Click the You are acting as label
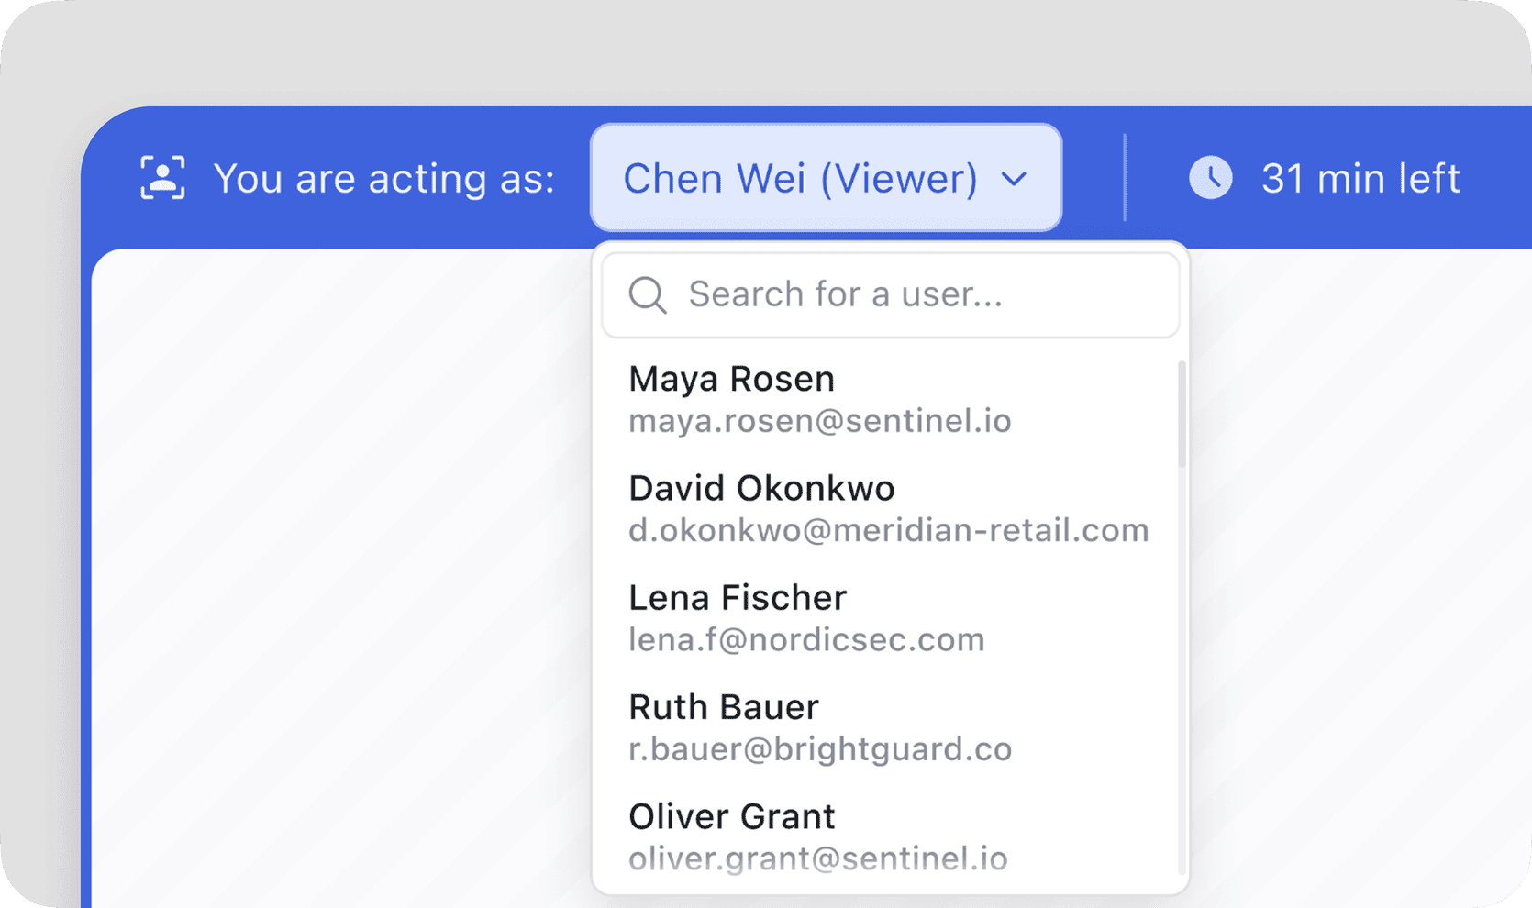The image size is (1532, 908). pos(383,179)
